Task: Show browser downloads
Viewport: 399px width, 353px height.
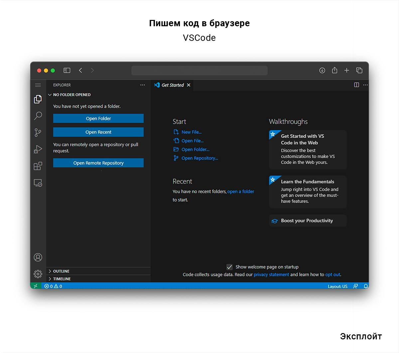Action: (322, 70)
